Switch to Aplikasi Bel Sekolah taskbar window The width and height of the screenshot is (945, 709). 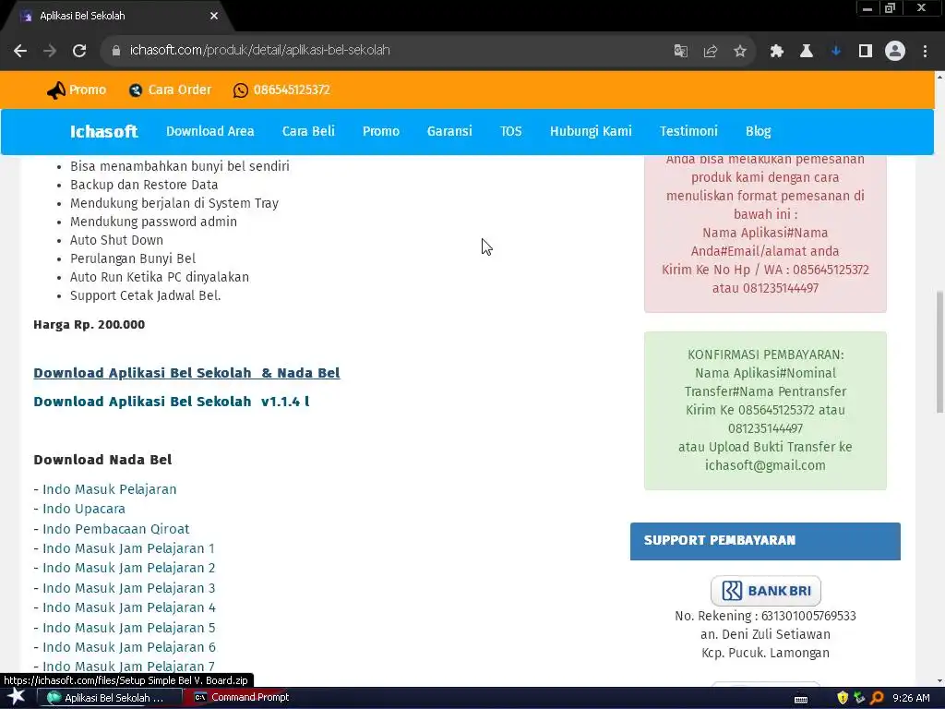pyautogui.click(x=110, y=698)
